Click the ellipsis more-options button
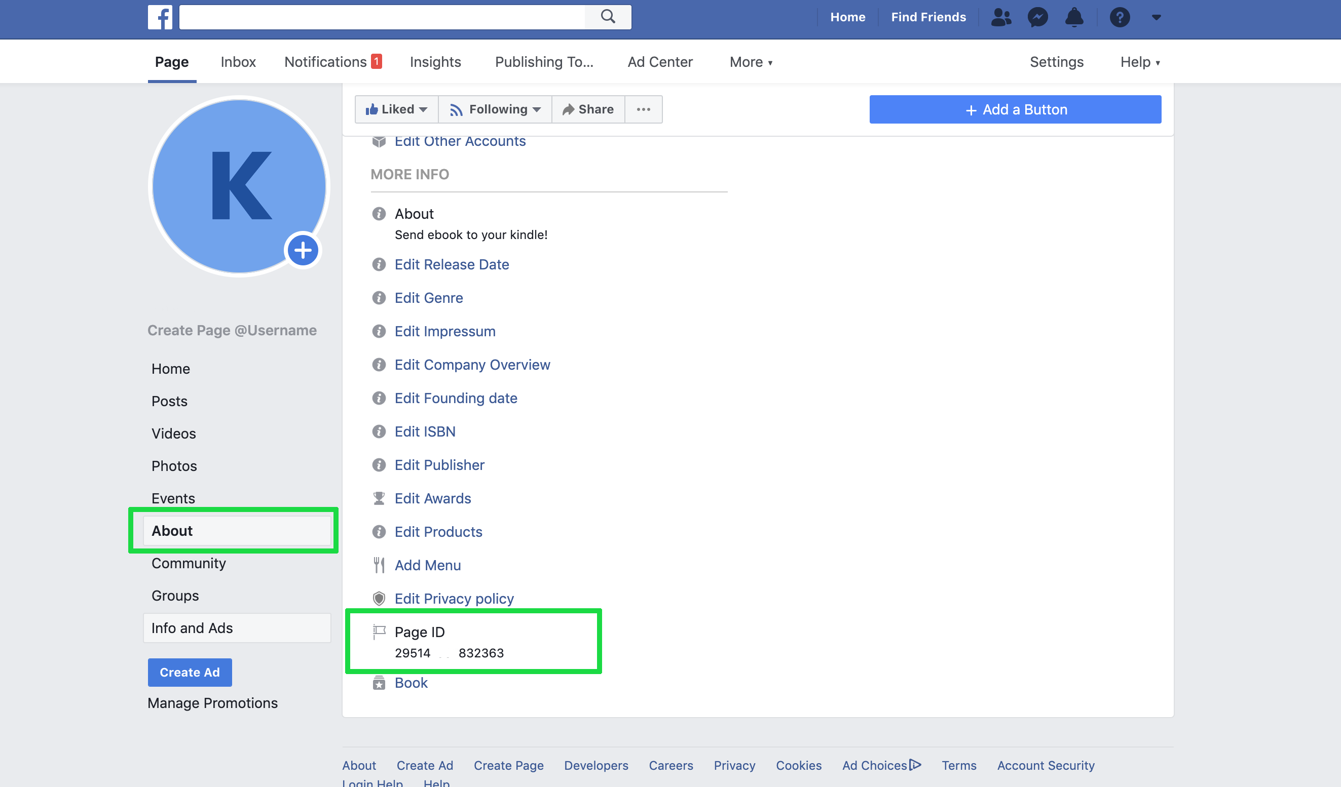 pyautogui.click(x=643, y=109)
